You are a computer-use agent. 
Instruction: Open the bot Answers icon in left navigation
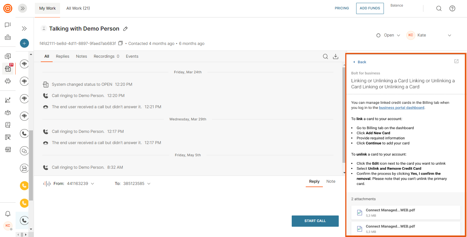8,81
